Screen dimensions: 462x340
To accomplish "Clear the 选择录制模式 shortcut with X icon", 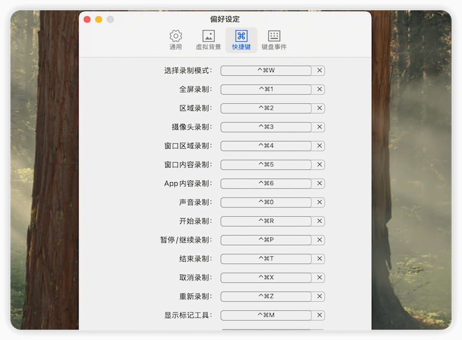I will 320,70.
